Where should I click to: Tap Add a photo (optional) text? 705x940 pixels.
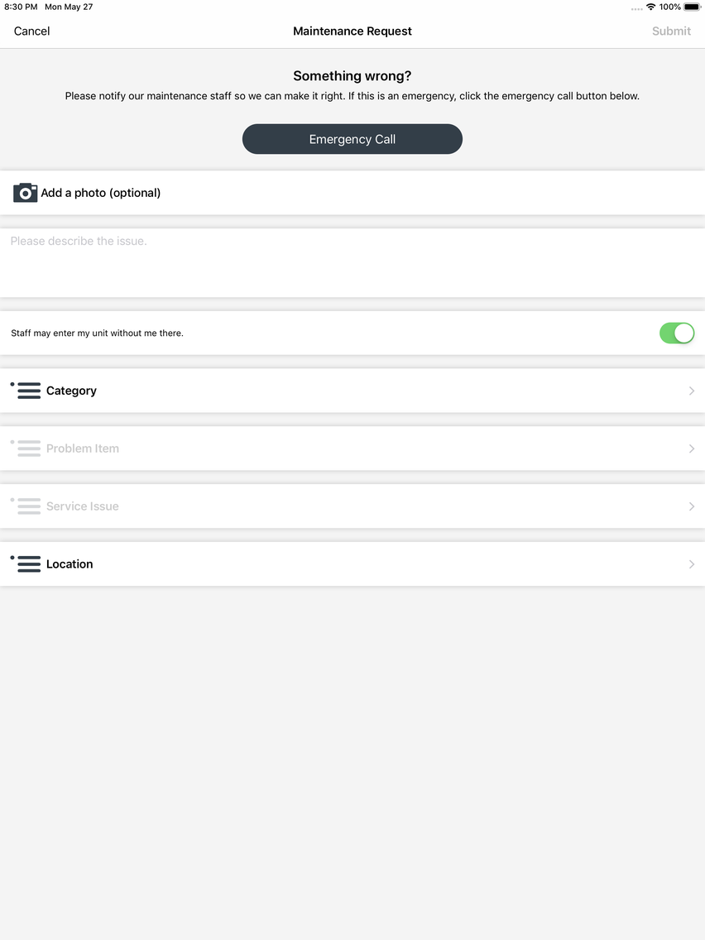pyautogui.click(x=101, y=193)
